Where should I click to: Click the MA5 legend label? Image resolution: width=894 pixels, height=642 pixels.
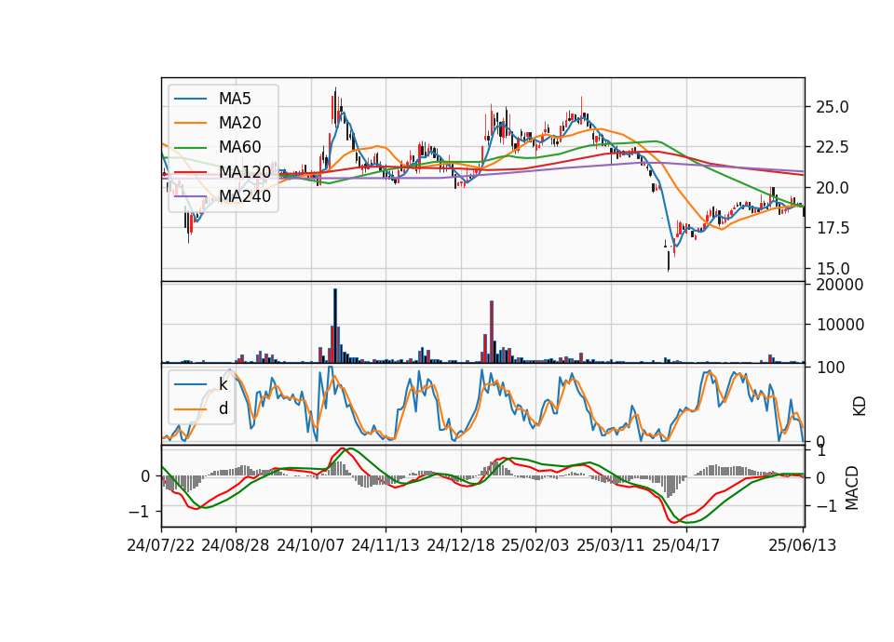tap(235, 99)
